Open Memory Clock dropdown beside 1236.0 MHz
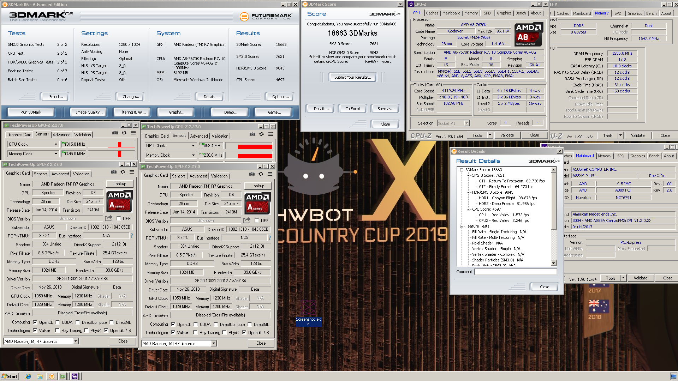 pyautogui.click(x=193, y=155)
